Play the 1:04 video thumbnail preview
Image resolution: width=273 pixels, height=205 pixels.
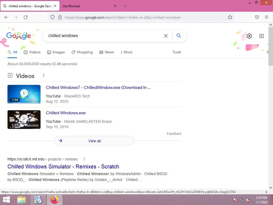tap(24, 94)
